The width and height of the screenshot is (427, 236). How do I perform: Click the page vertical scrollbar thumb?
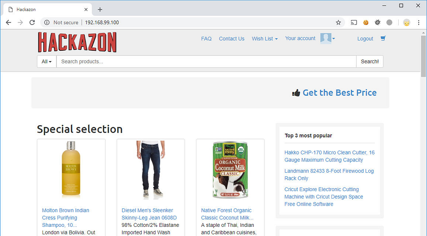pyautogui.click(x=423, y=56)
